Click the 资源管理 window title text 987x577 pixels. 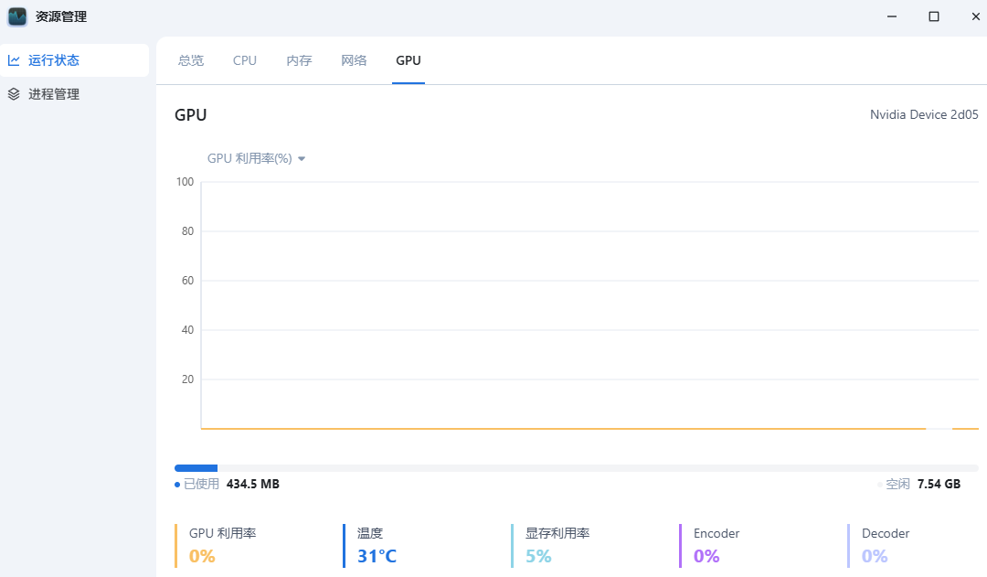point(61,17)
